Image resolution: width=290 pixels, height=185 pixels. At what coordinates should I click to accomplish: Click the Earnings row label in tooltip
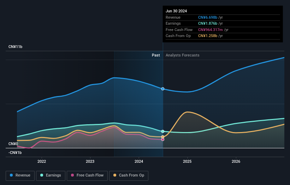(173, 23)
